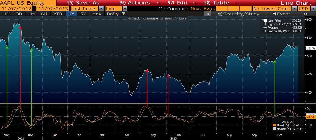Switch to the 1D range tab
Screen dimensions: 316x140
click(x=7, y=14)
